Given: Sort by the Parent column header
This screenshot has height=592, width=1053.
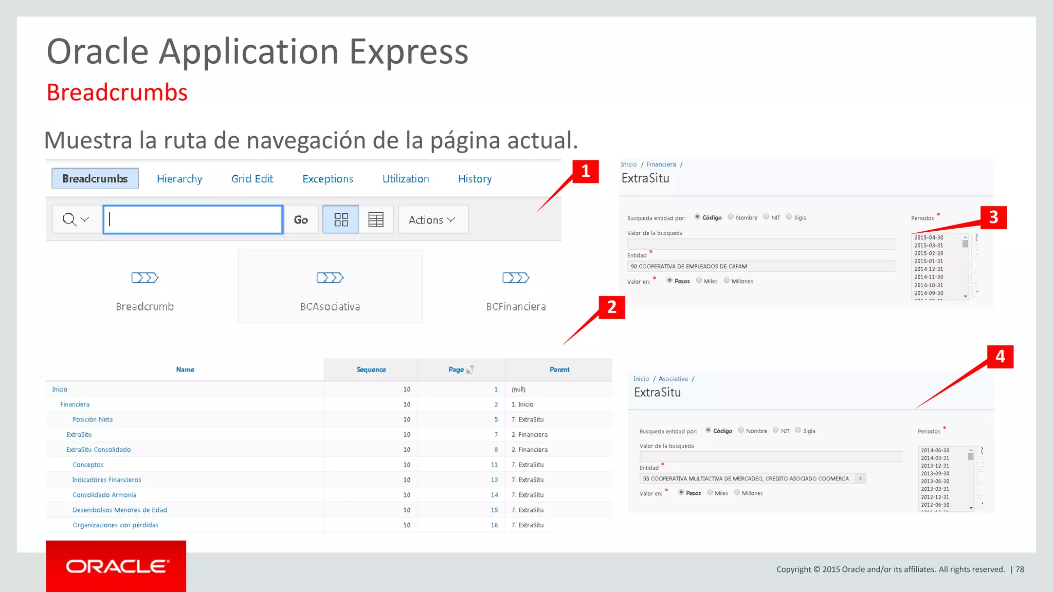Looking at the screenshot, I should tap(559, 369).
